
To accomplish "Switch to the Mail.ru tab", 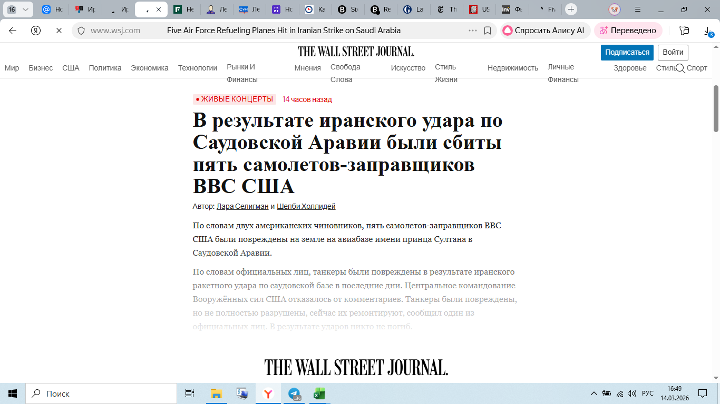I will coord(52,9).
